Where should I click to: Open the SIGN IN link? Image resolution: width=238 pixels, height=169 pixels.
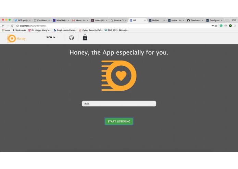tap(51, 37)
